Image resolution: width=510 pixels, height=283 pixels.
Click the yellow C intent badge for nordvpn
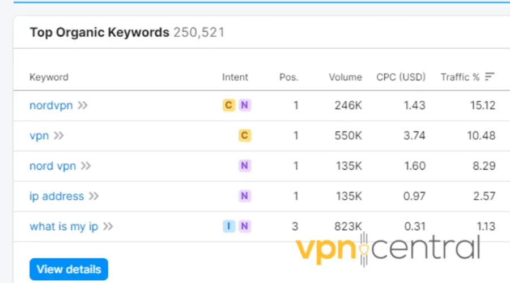click(228, 105)
